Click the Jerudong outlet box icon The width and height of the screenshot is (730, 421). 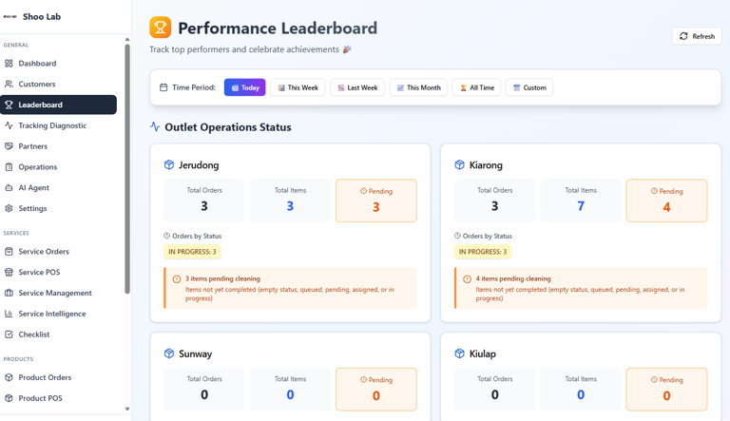coord(169,165)
